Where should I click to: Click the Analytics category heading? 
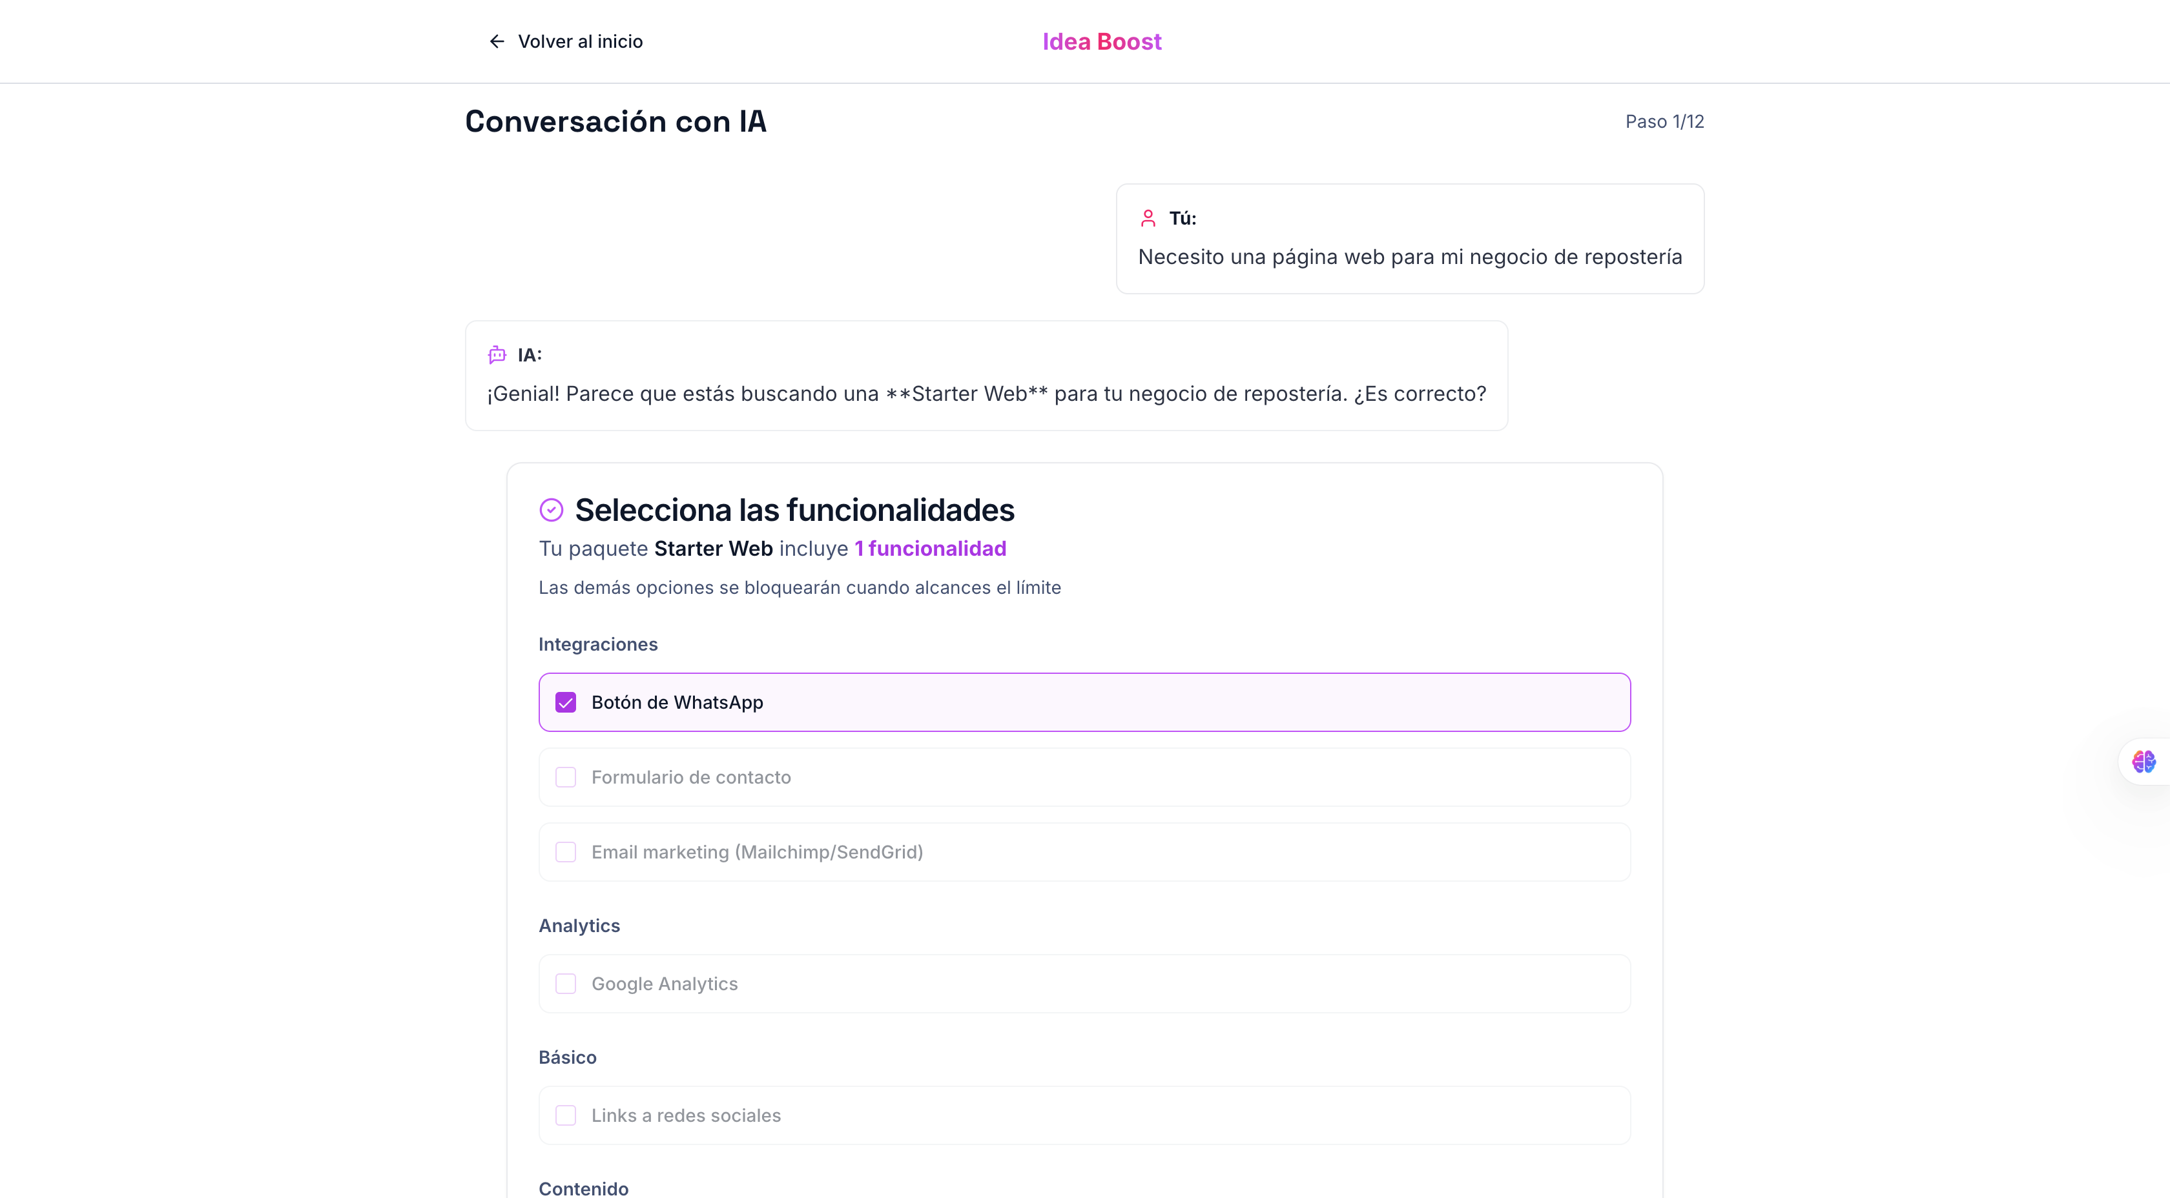579,925
